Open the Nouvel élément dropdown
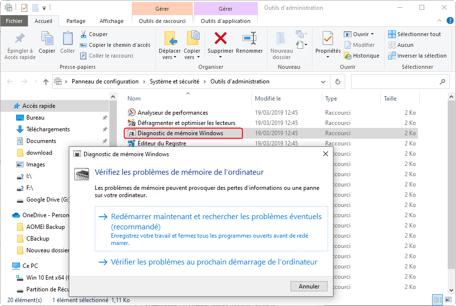456x306 pixels. click(x=301, y=34)
